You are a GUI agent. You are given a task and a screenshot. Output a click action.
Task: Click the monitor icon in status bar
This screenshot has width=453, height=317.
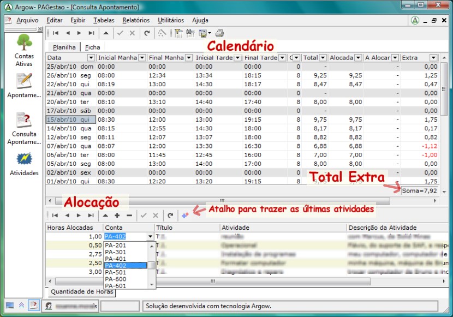(x=10, y=305)
